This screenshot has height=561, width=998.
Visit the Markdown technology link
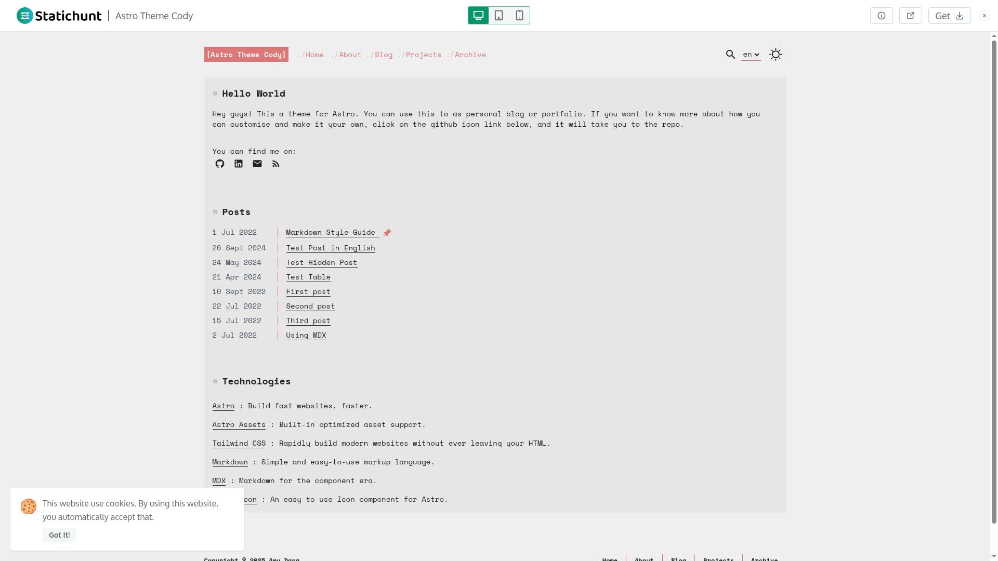(230, 462)
